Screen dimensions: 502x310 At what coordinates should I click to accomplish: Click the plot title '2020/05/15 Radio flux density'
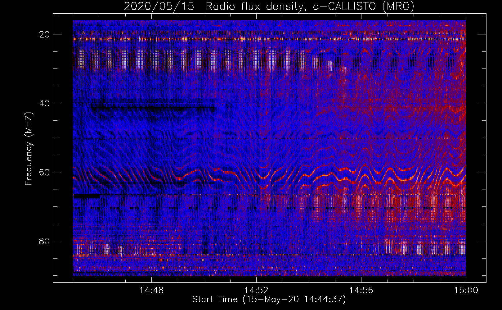(x=269, y=6)
